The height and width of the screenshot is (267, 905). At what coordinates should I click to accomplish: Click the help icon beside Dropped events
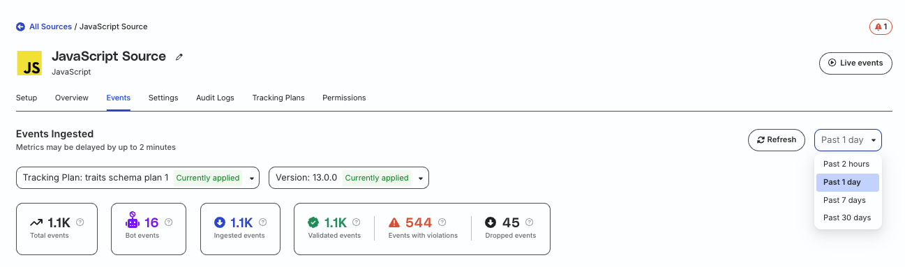pos(529,222)
